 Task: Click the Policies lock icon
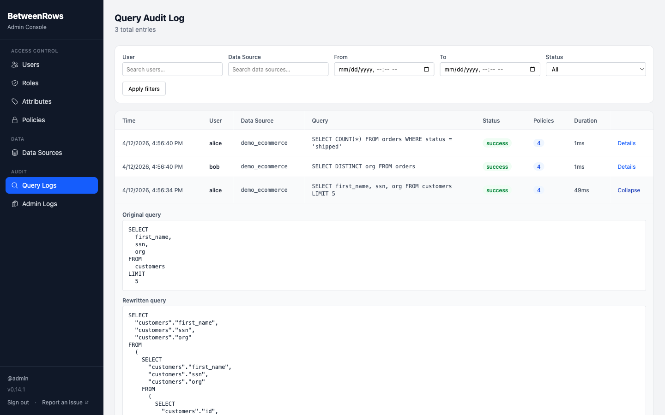click(15, 120)
